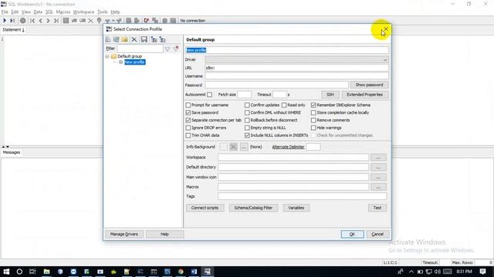
Task: Browse for Workspace file button
Action: (378, 157)
